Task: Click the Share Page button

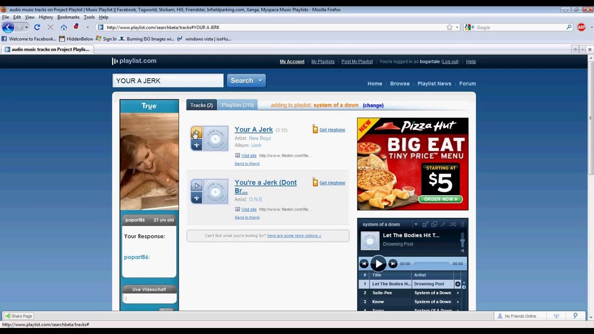Action: (19, 316)
